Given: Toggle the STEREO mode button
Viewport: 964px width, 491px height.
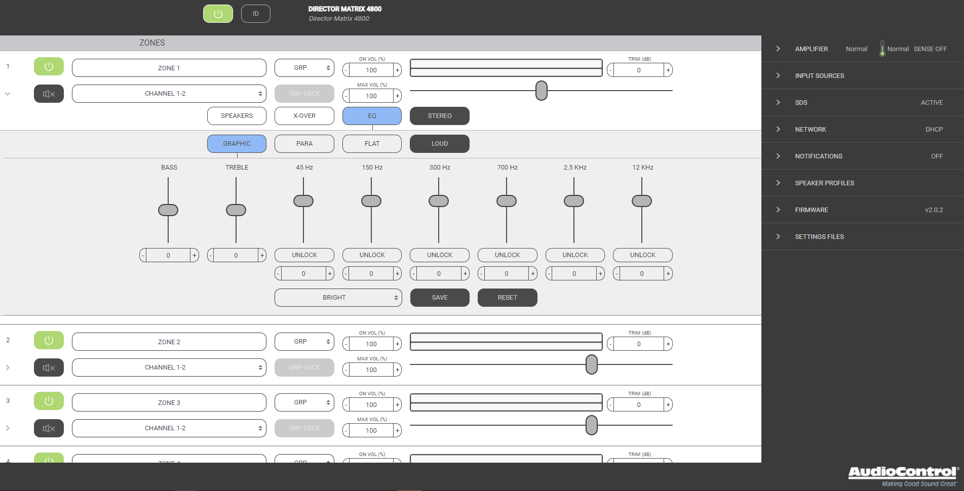Looking at the screenshot, I should (439, 116).
